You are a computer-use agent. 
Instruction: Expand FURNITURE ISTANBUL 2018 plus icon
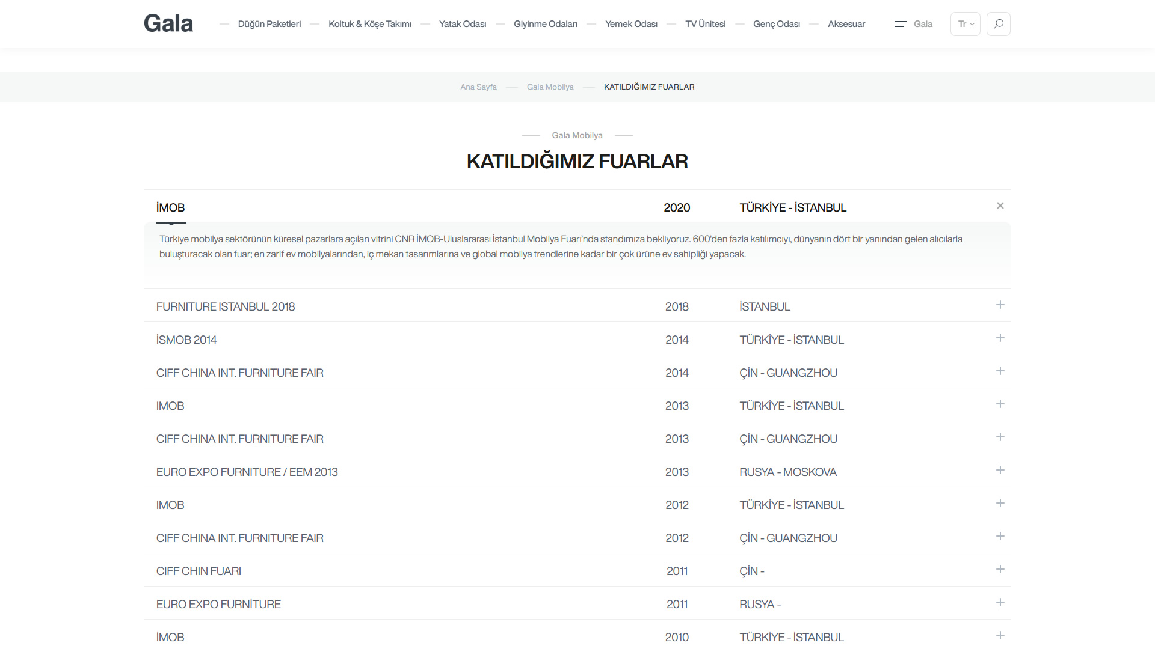tap(1000, 305)
